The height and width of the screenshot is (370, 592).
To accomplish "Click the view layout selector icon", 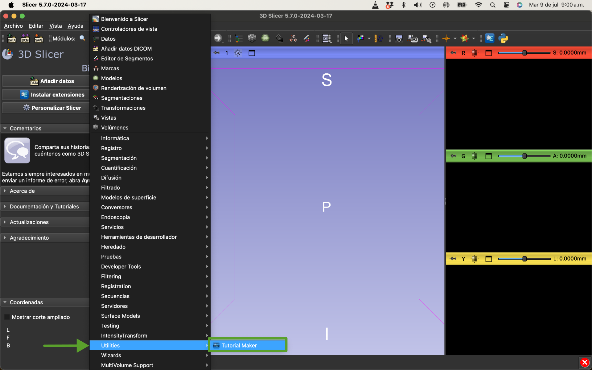I will tap(327, 38).
